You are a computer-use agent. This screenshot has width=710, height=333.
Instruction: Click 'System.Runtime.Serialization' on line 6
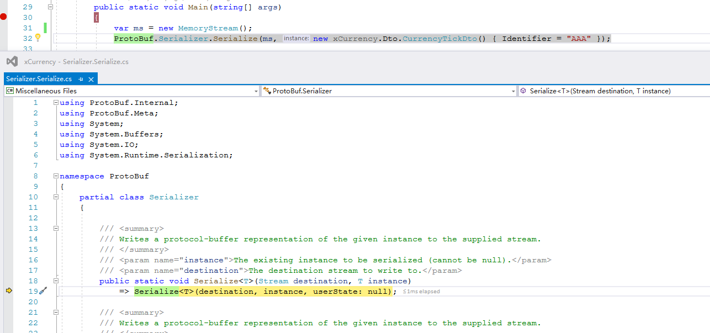coord(160,155)
